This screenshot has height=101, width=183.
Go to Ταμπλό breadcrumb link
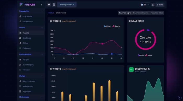[x=51, y=13]
